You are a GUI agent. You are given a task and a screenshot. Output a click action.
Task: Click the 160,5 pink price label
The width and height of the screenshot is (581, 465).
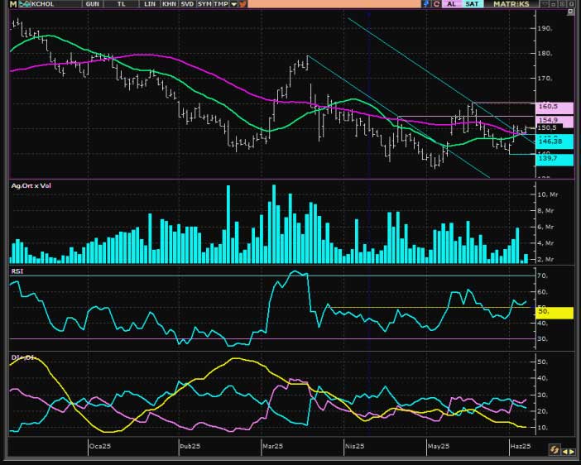point(555,107)
